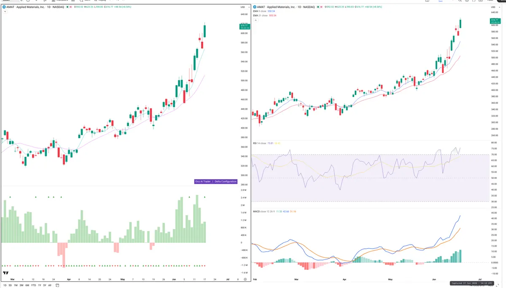Select the 1Y time range

click(x=40, y=285)
